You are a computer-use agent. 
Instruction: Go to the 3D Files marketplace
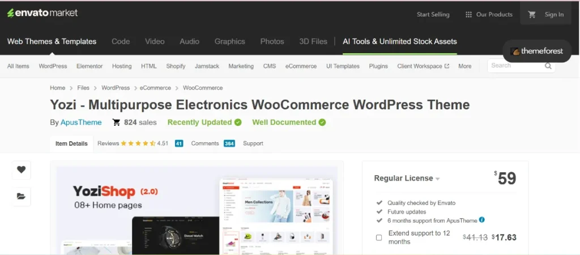313,41
